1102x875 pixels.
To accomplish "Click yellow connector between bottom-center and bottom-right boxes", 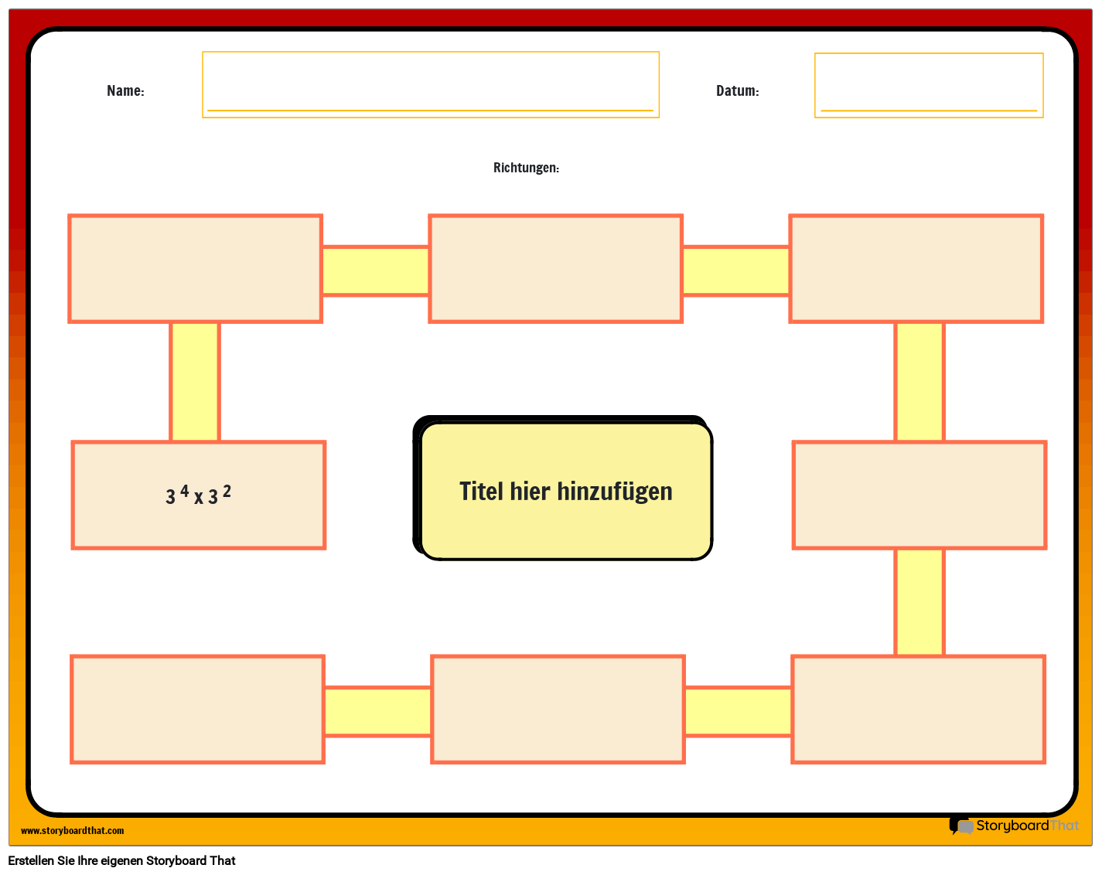I will point(738,711).
